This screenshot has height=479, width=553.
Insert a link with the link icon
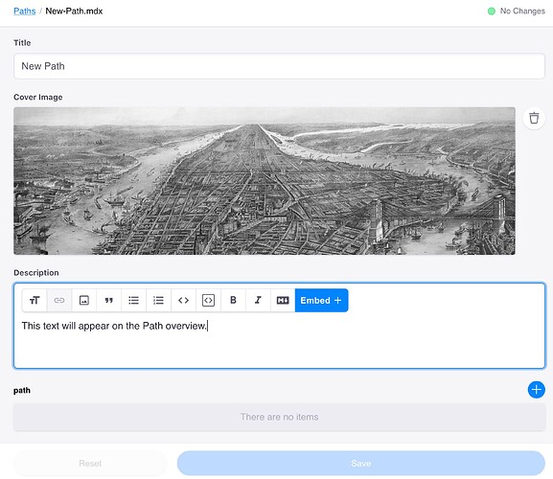click(x=59, y=300)
